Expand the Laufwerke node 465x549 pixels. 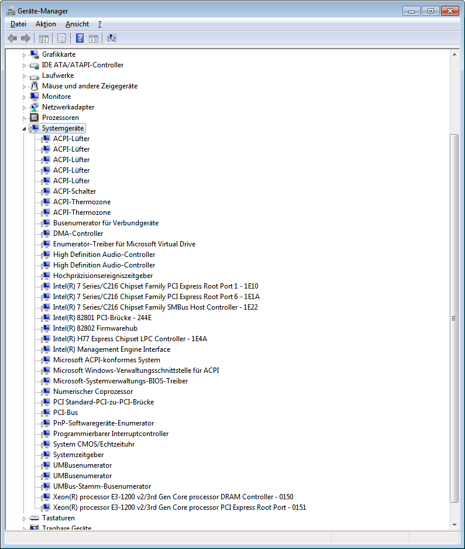coord(24,76)
